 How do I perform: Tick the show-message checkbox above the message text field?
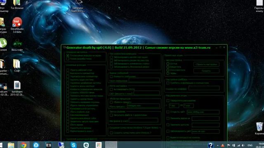111,76
